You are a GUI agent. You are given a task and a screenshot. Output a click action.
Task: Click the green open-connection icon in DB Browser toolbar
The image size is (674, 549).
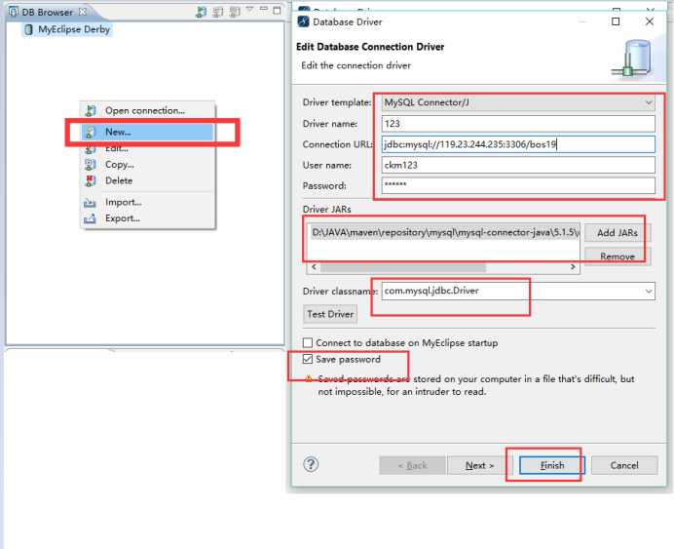pyautogui.click(x=201, y=12)
